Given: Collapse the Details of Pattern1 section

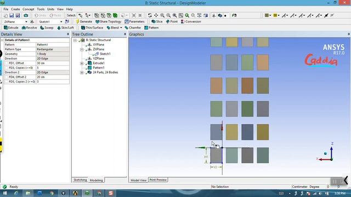Looking at the screenshot, I should click(2, 40).
